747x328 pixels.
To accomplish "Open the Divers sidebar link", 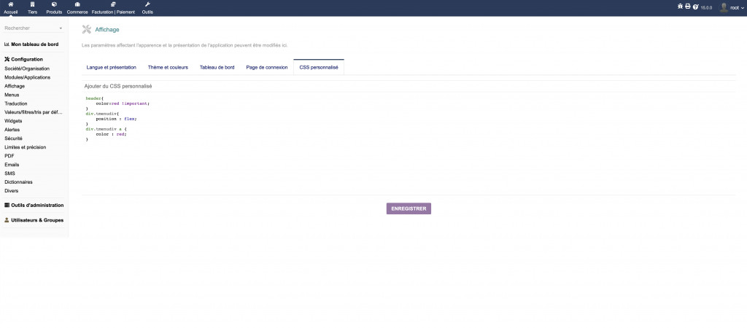I will [x=12, y=190].
